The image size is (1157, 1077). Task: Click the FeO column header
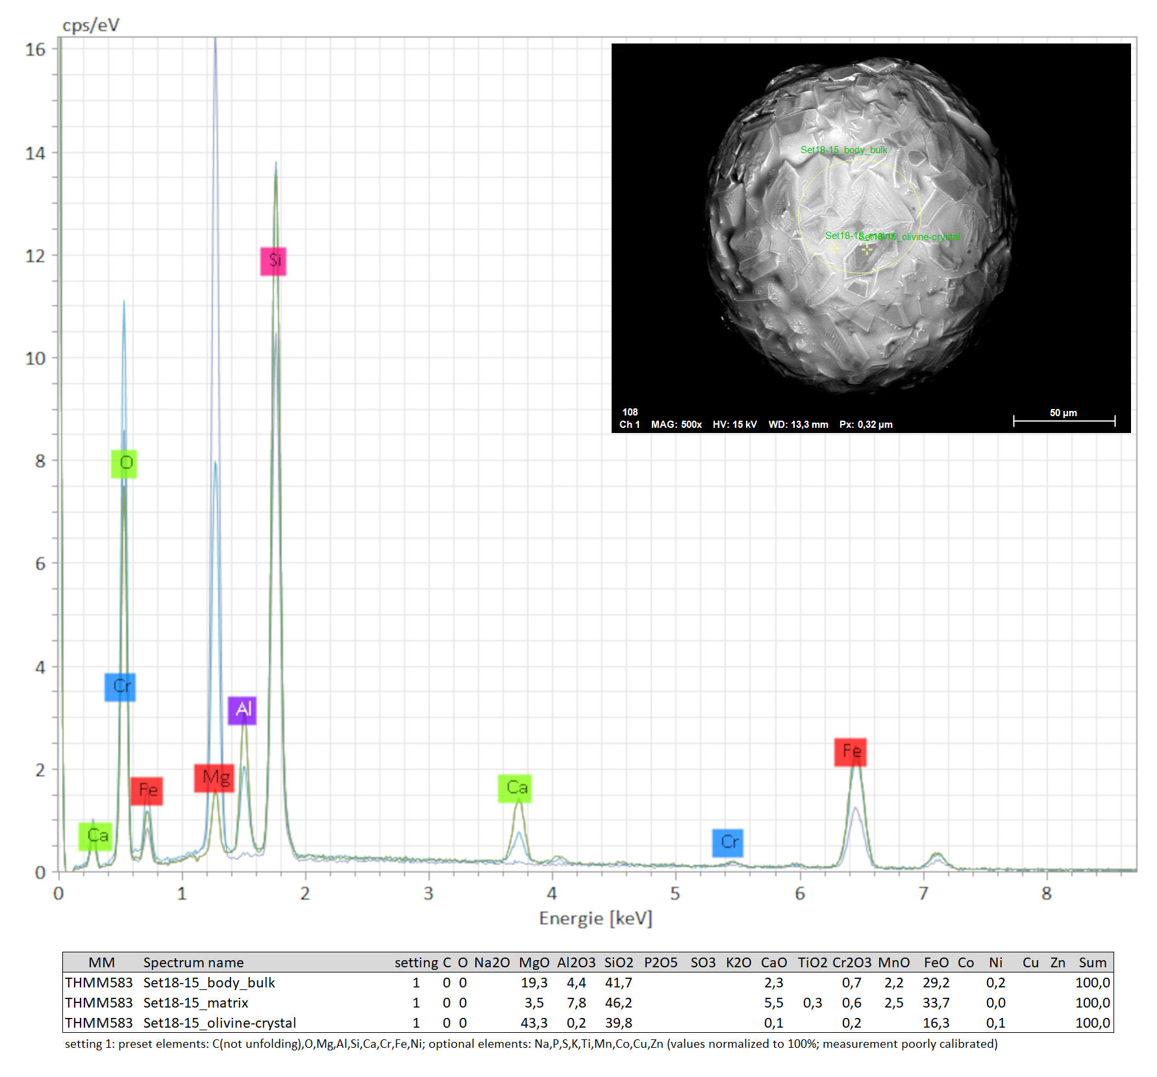[936, 963]
